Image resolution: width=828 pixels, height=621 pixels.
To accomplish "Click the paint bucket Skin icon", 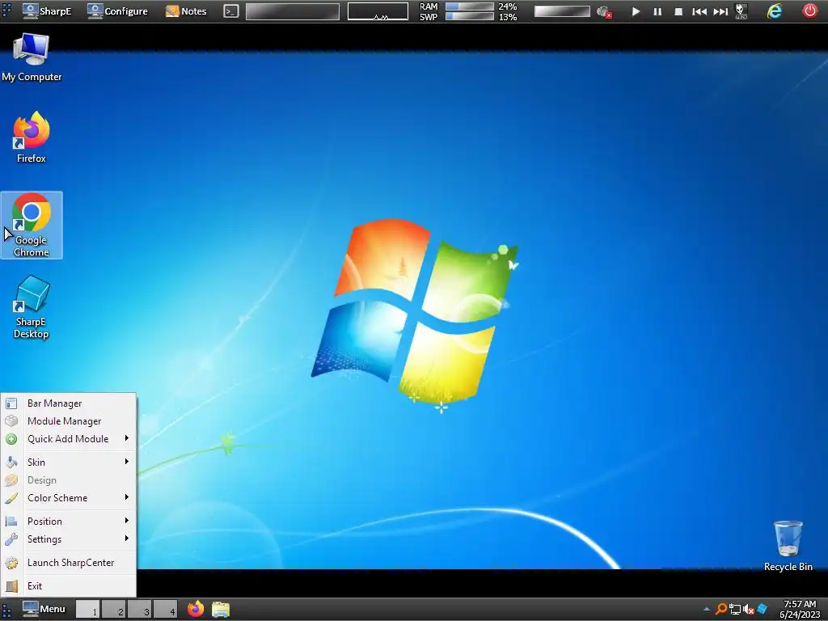I will tap(11, 462).
